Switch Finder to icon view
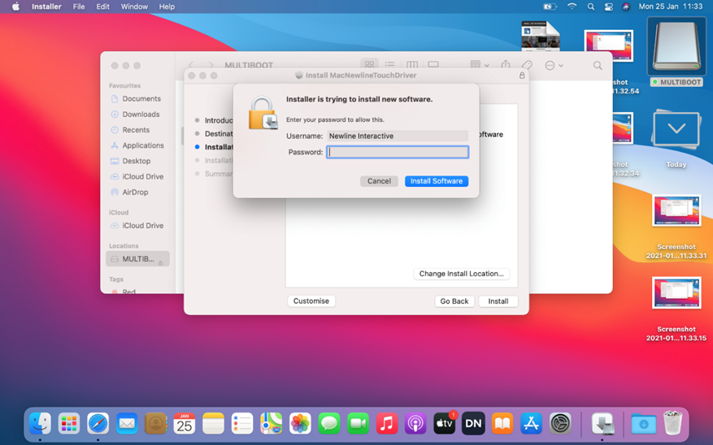Viewport: 713px width, 445px height. [369, 65]
